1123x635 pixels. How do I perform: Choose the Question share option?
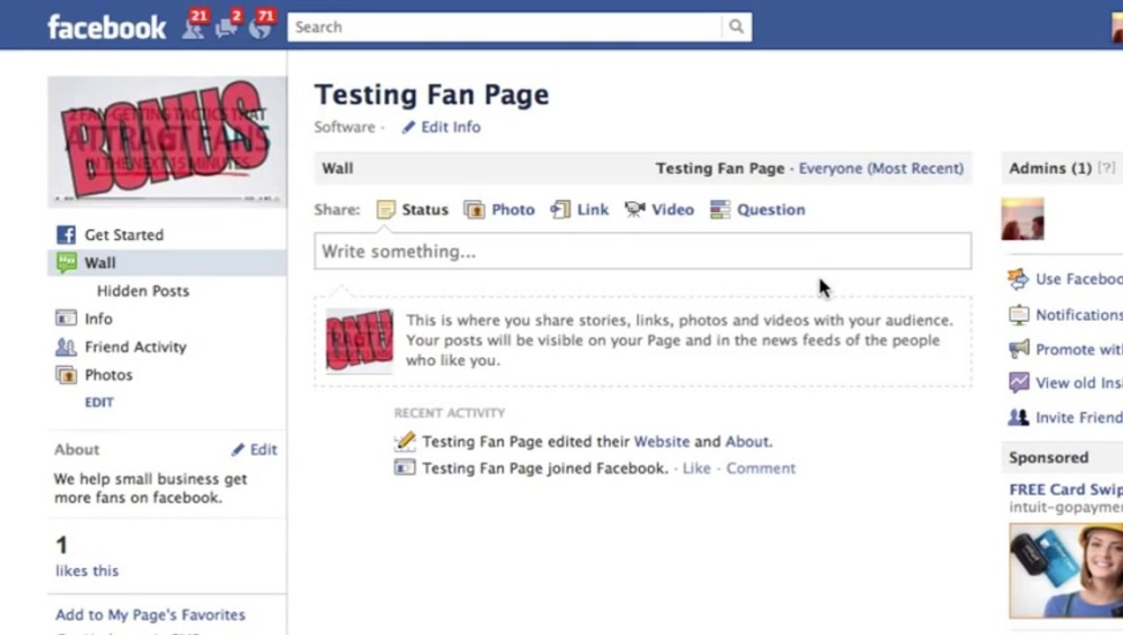(x=757, y=210)
